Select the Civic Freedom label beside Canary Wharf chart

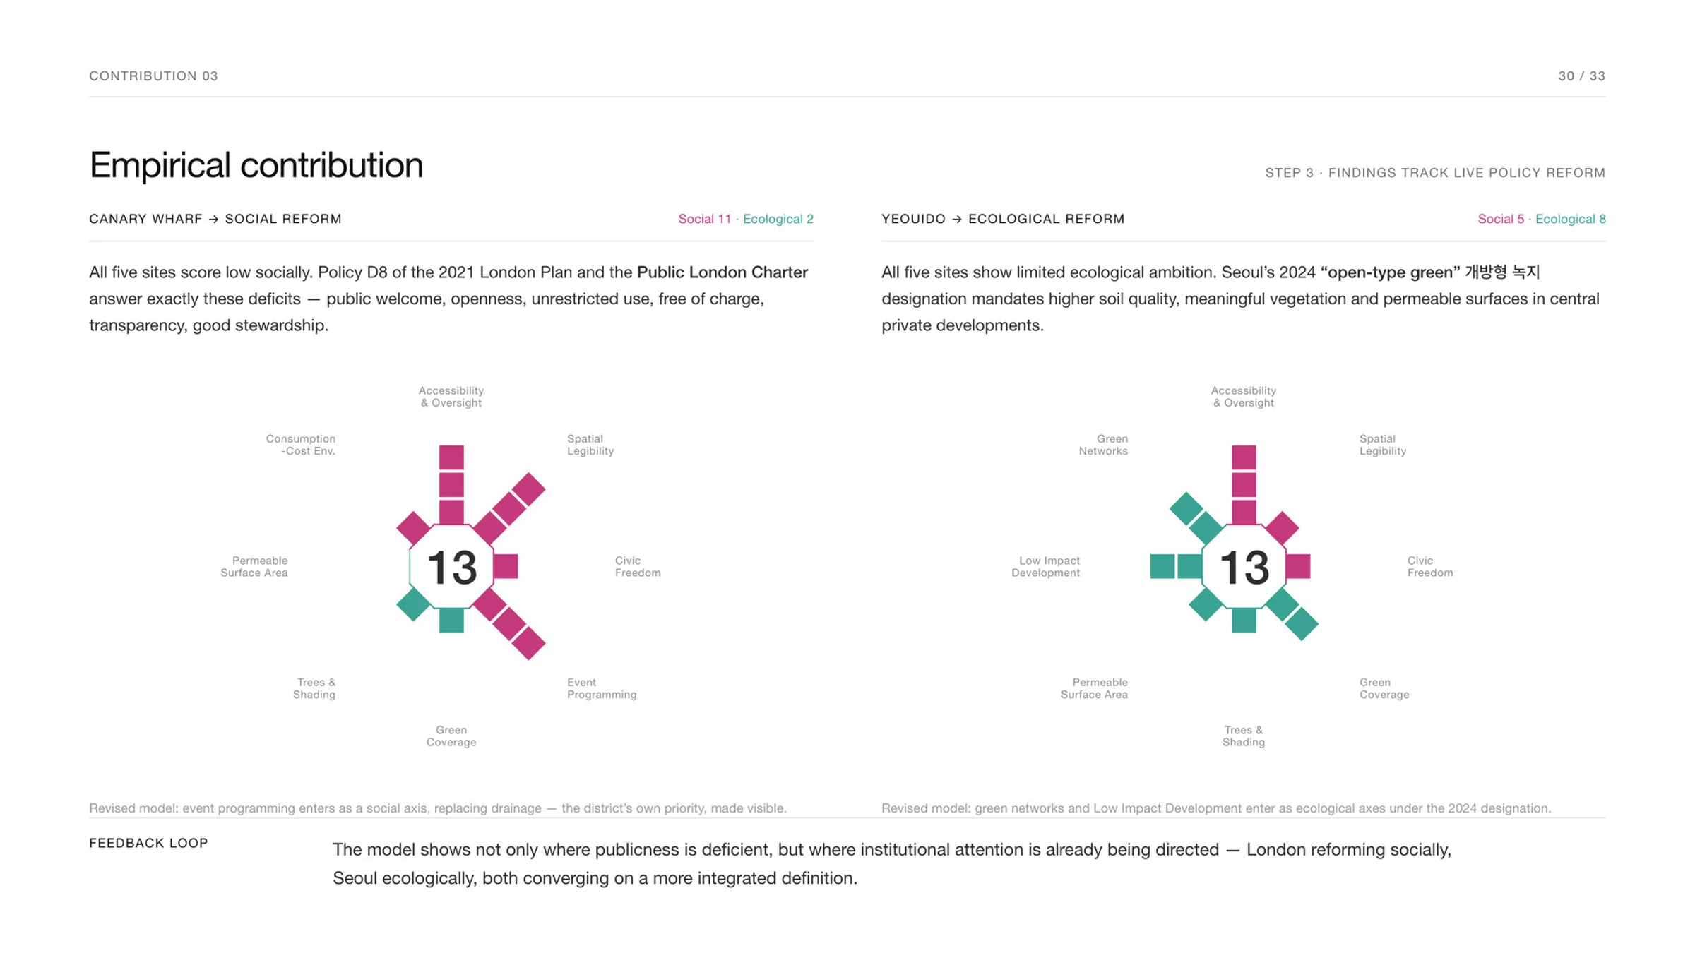coord(638,566)
